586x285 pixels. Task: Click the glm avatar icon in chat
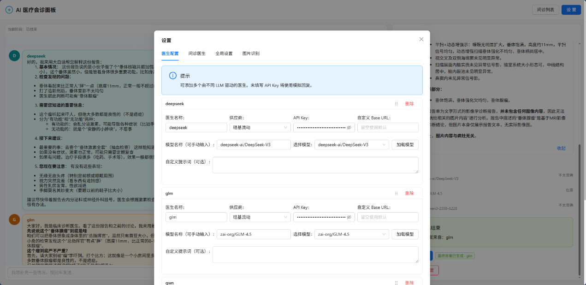14,220
